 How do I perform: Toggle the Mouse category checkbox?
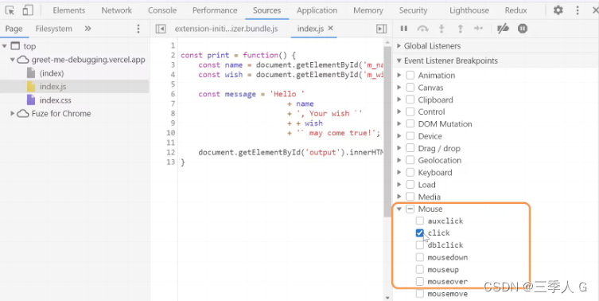pyautogui.click(x=410, y=209)
